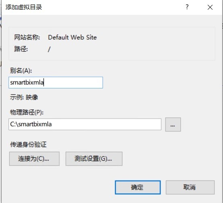This screenshot has width=223, height=203.
Task: Click into the 别名 alias text box
Action: 56,82
